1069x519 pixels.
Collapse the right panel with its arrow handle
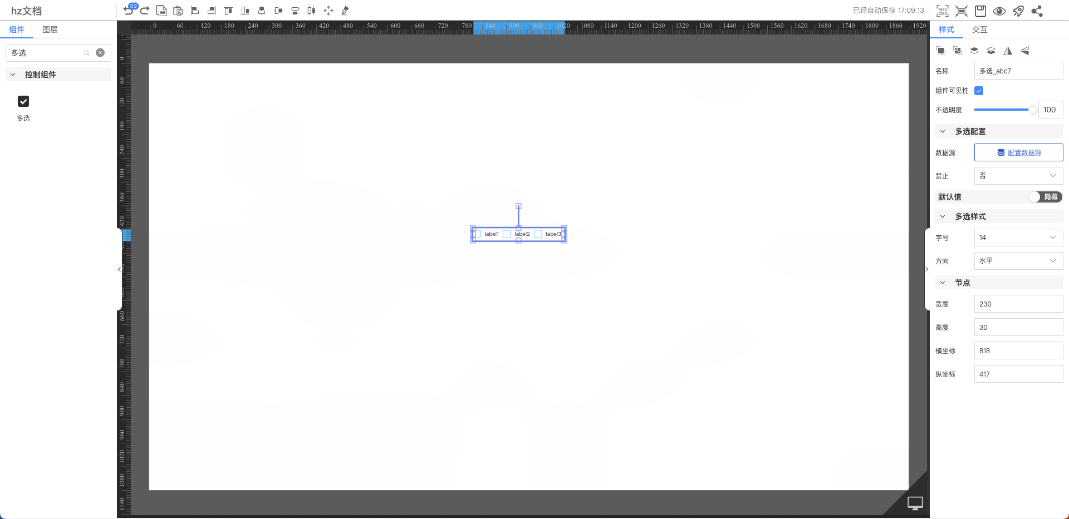(926, 269)
